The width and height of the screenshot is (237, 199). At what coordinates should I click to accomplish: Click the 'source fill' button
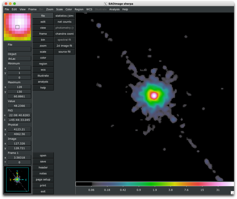pyautogui.click(x=64, y=52)
